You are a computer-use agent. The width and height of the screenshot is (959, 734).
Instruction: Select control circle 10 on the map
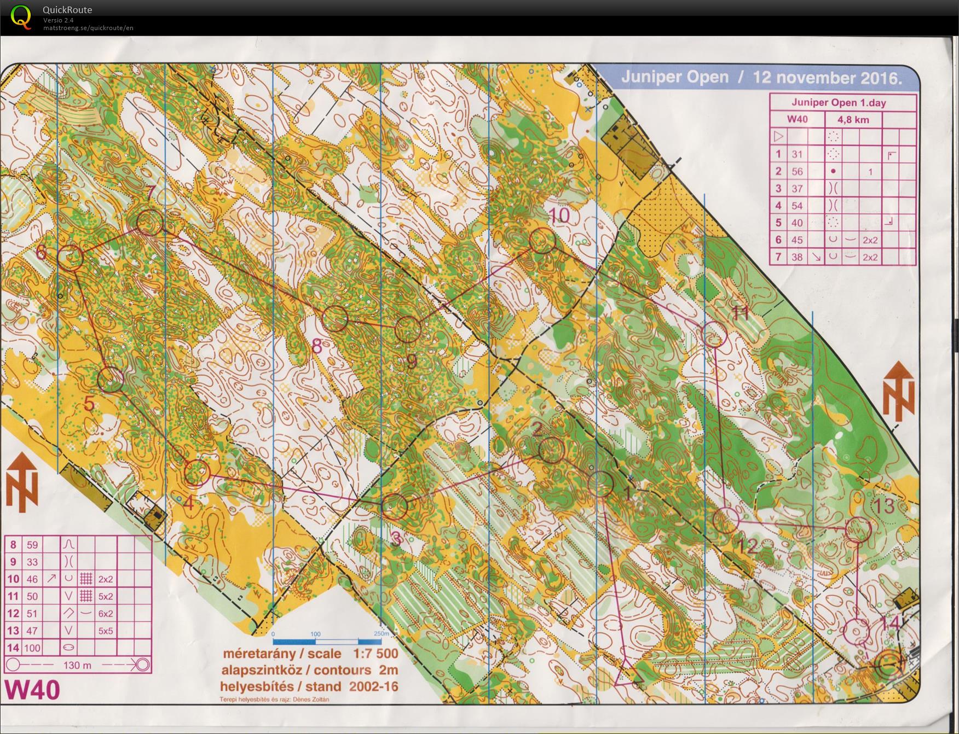(542, 241)
